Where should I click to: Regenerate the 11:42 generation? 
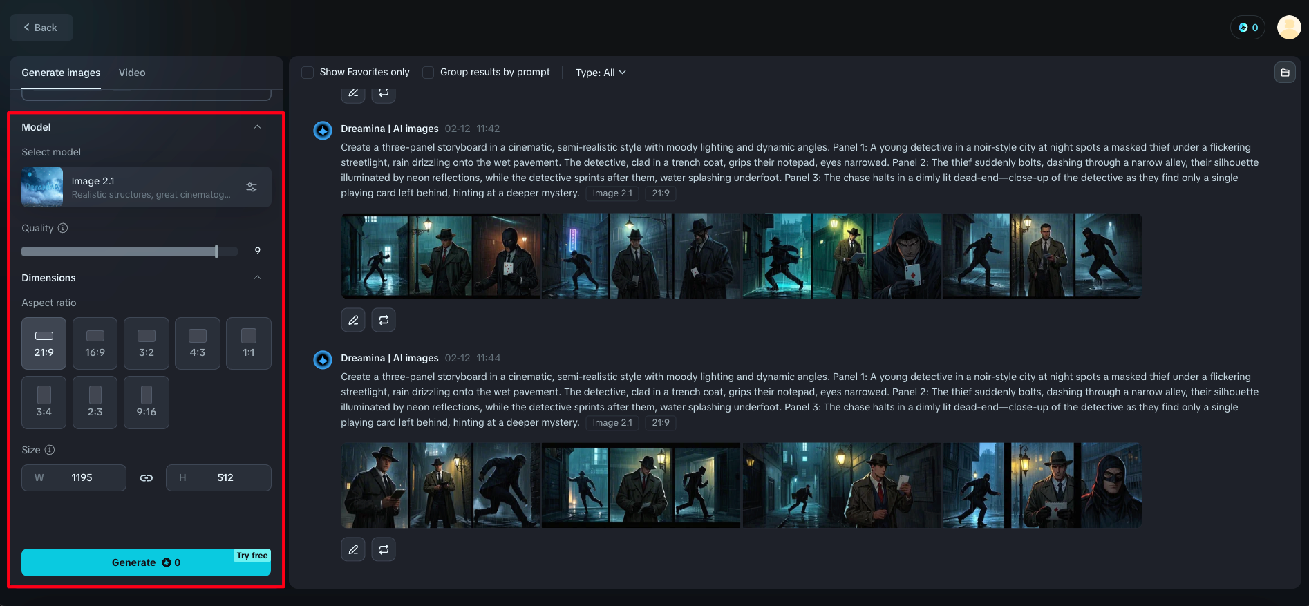384,320
